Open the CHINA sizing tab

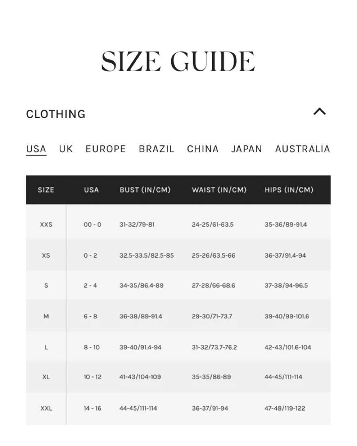point(203,149)
